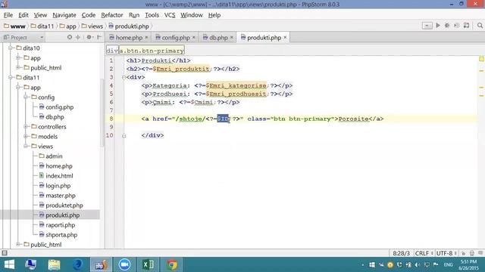Close the config.php editor tab
The image size is (485, 272).
point(194,37)
